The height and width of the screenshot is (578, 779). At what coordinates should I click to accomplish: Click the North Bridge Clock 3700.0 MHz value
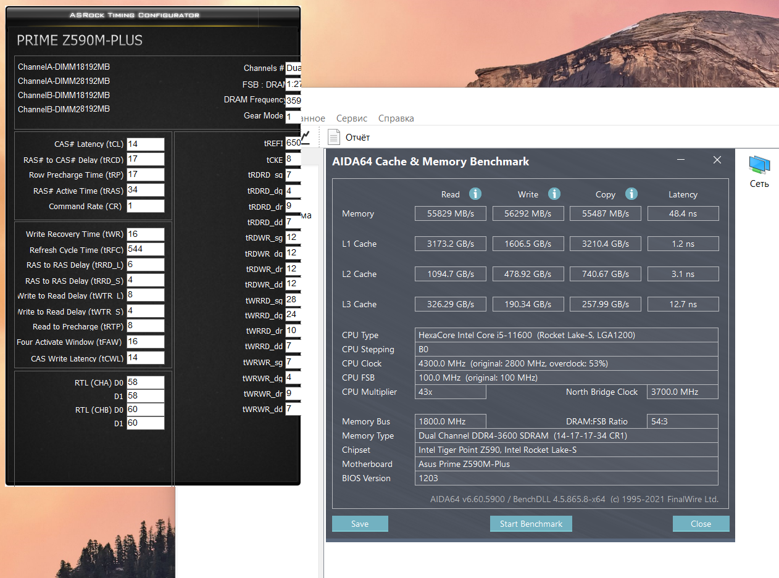click(683, 392)
